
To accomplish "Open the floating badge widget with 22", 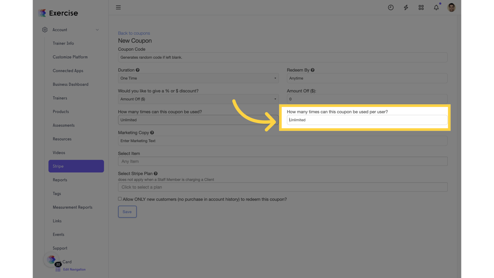I will (x=52, y=260).
